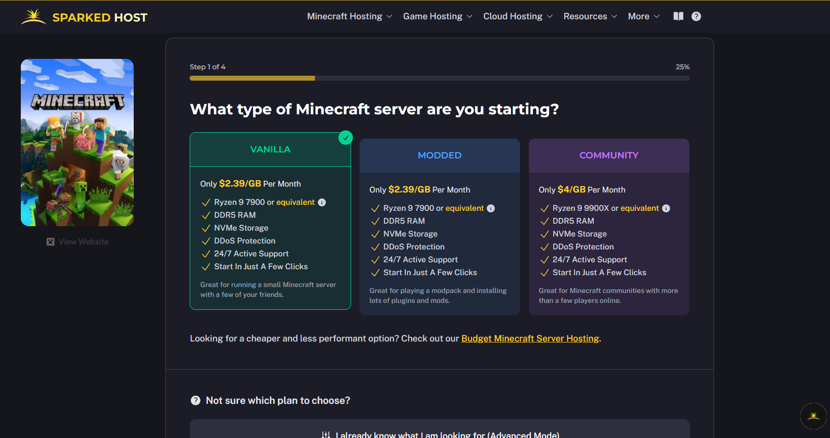This screenshot has width=830, height=438.
Task: Click 'equivalent' link in Vanilla card
Action: pos(295,202)
